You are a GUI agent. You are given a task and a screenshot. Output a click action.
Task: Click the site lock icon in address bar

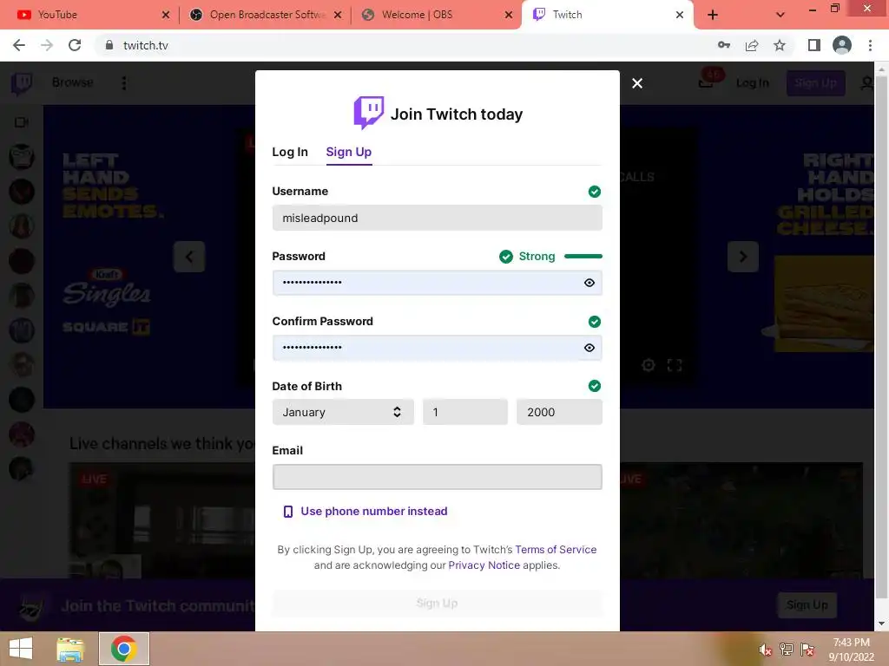pos(109,45)
